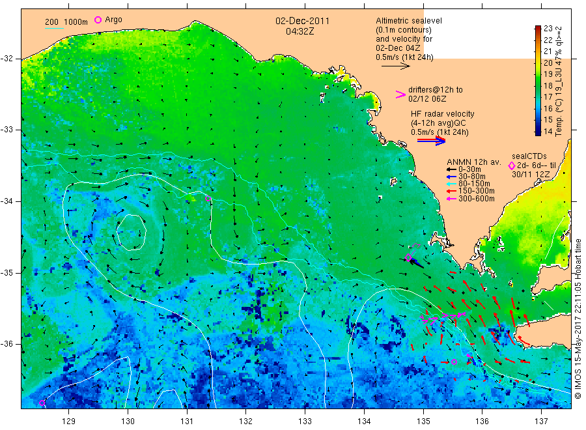Click the magenta 300-600m ANMN legend arrow
Screen dimensions: 586x430
coord(451,199)
